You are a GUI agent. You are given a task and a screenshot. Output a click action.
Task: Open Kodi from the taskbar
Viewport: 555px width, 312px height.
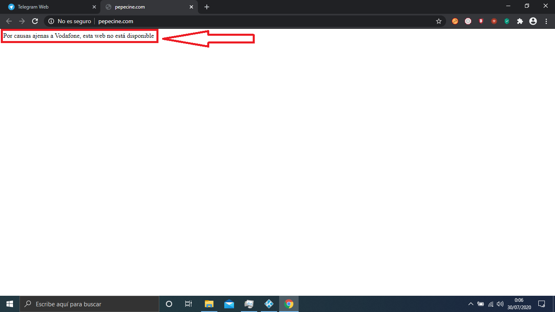pos(269,304)
